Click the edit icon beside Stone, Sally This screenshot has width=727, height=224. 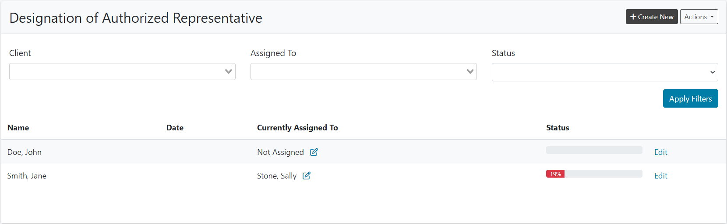pyautogui.click(x=307, y=176)
